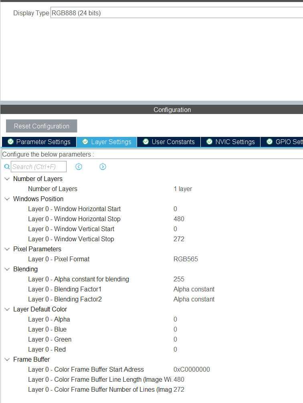Image resolution: width=303 pixels, height=403 pixels.
Task: Click the GPIO Settings green check icon
Action: (270, 142)
